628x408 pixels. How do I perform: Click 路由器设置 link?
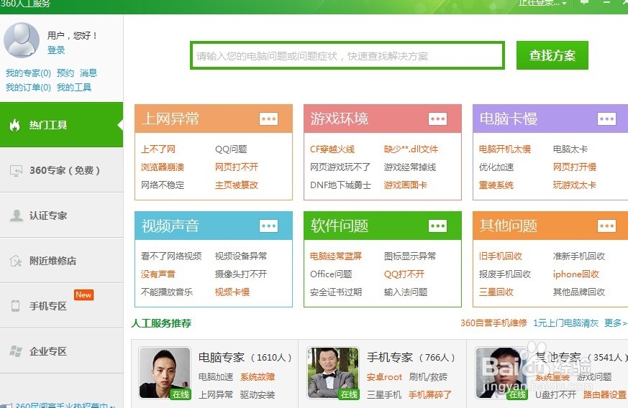click(x=604, y=395)
